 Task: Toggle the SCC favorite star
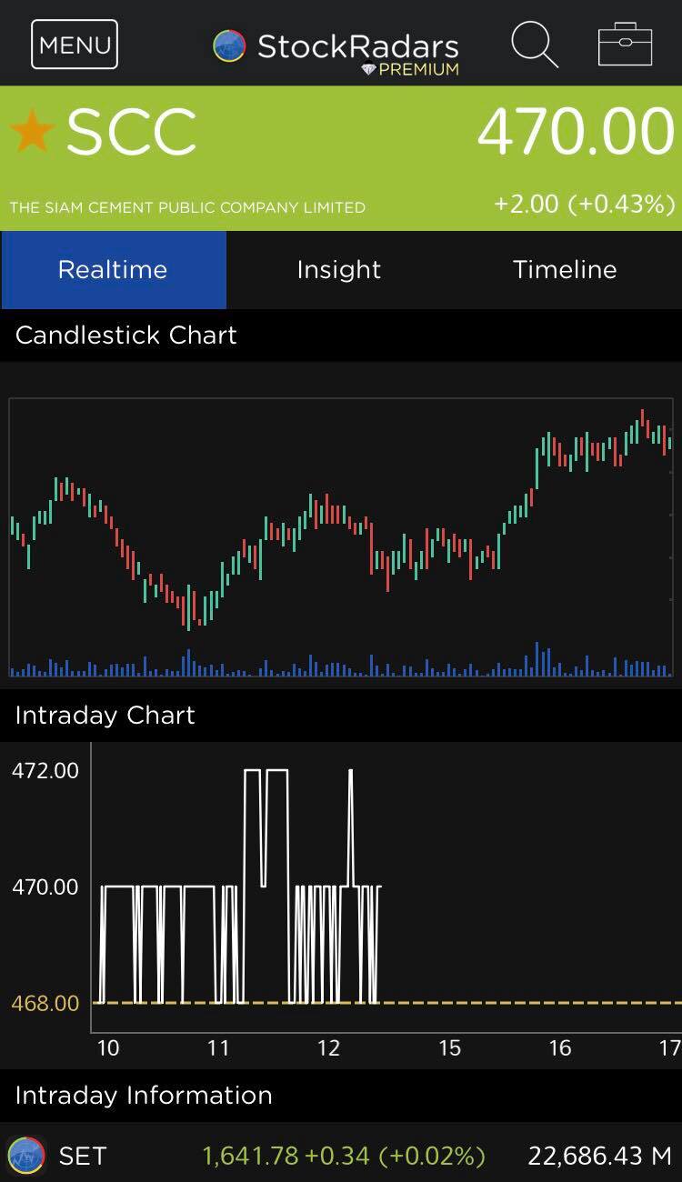coord(33,131)
